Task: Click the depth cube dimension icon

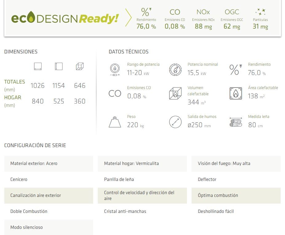Action: pos(80,66)
